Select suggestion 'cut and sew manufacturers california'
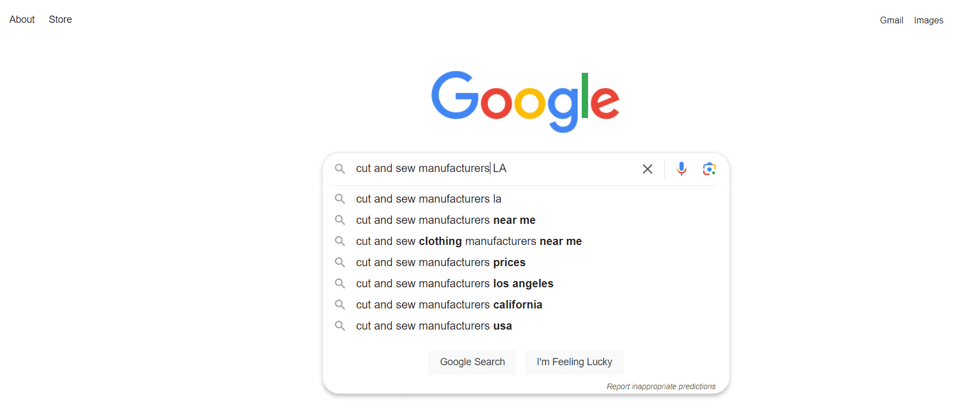958x412 pixels. [449, 305]
